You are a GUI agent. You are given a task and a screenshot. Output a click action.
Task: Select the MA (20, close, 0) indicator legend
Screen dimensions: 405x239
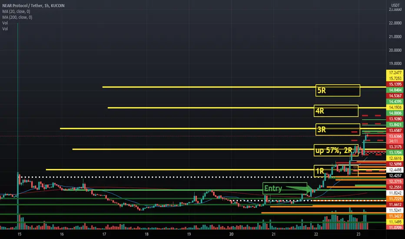pyautogui.click(x=16, y=12)
